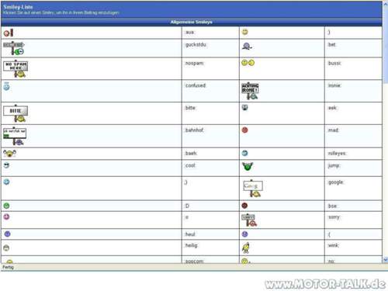Image resolution: width=388 pixels, height=291 pixels.
Task: Insert the green big-grin smiley
Action: (x=6, y=206)
